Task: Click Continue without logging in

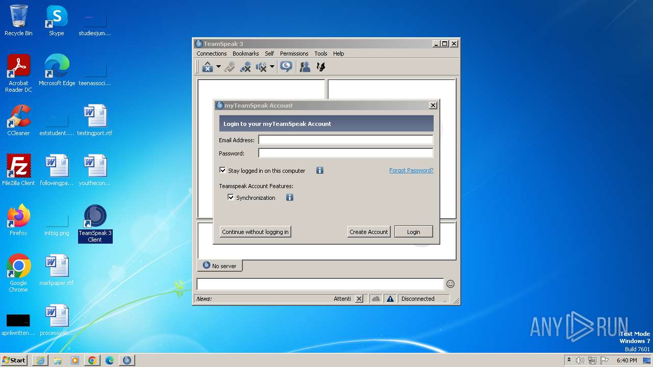Action: tap(255, 232)
